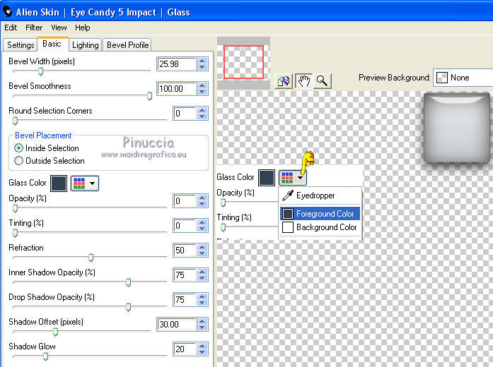493x367 pixels.
Task: Click the Drop Shadow Opacity value field
Action: click(185, 300)
